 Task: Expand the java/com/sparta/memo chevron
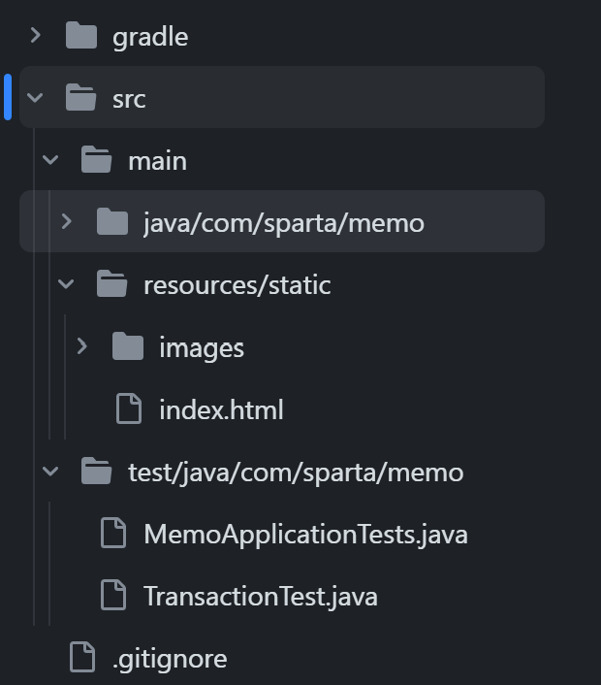coord(67,222)
